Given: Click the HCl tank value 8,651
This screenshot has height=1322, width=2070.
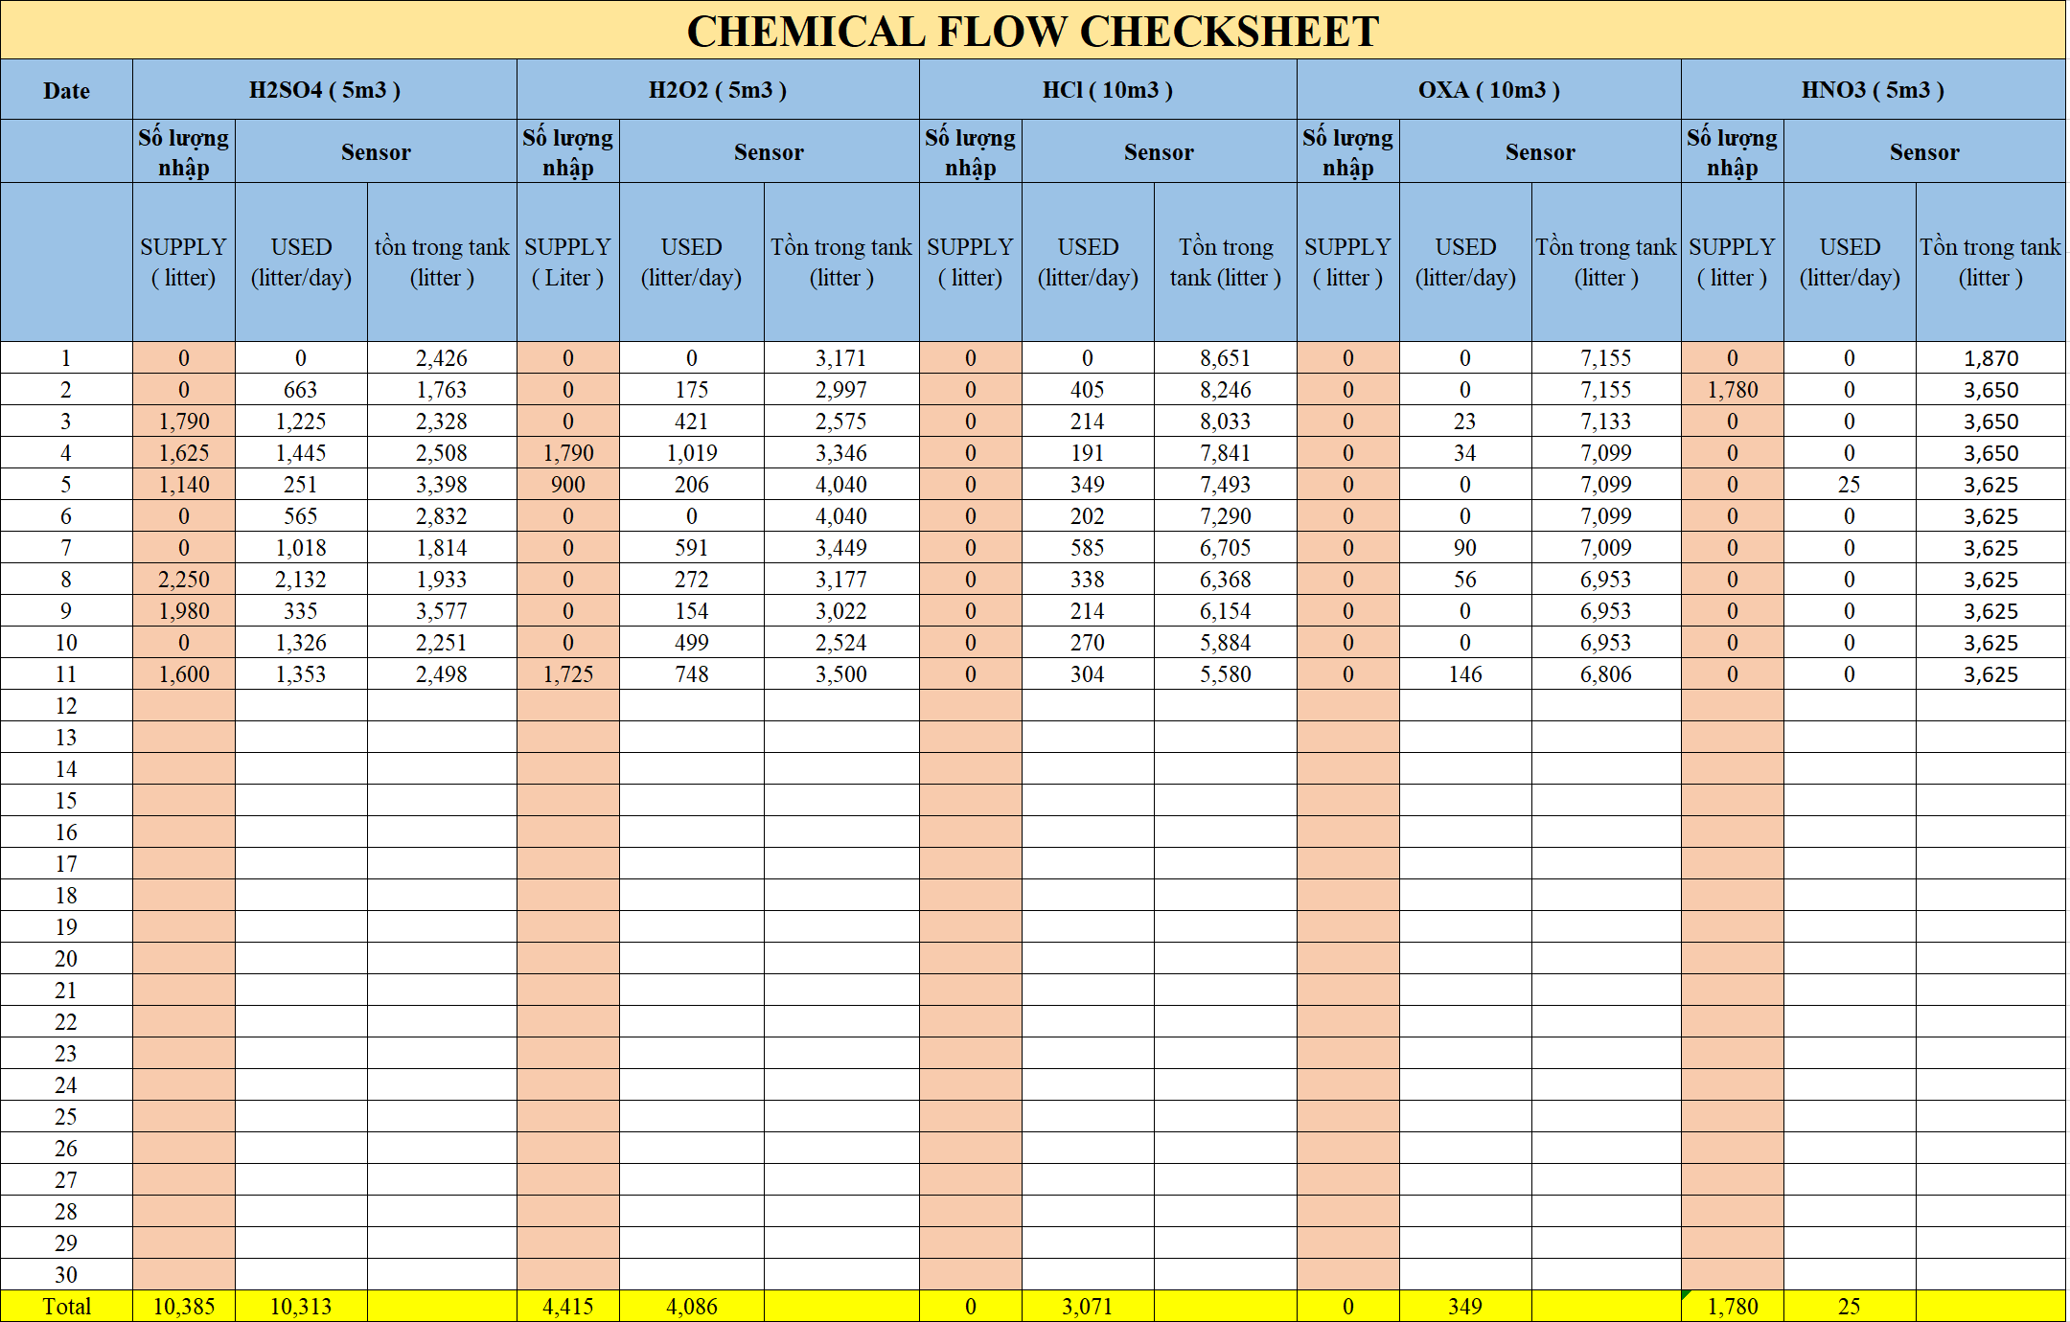Looking at the screenshot, I should 1226,358.
